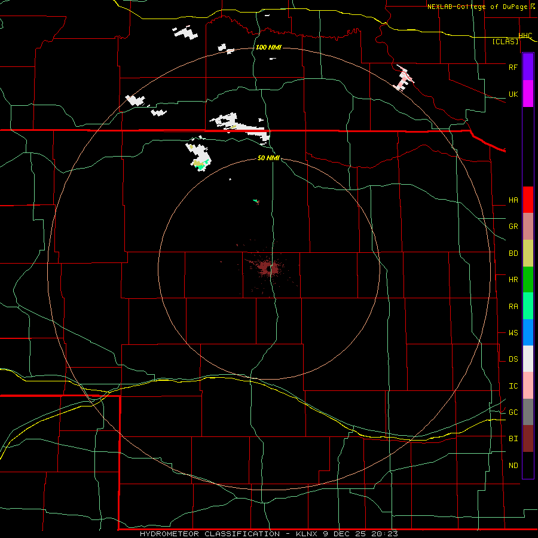Click the UK legend label
This screenshot has width=538, height=538.
pyautogui.click(x=513, y=94)
